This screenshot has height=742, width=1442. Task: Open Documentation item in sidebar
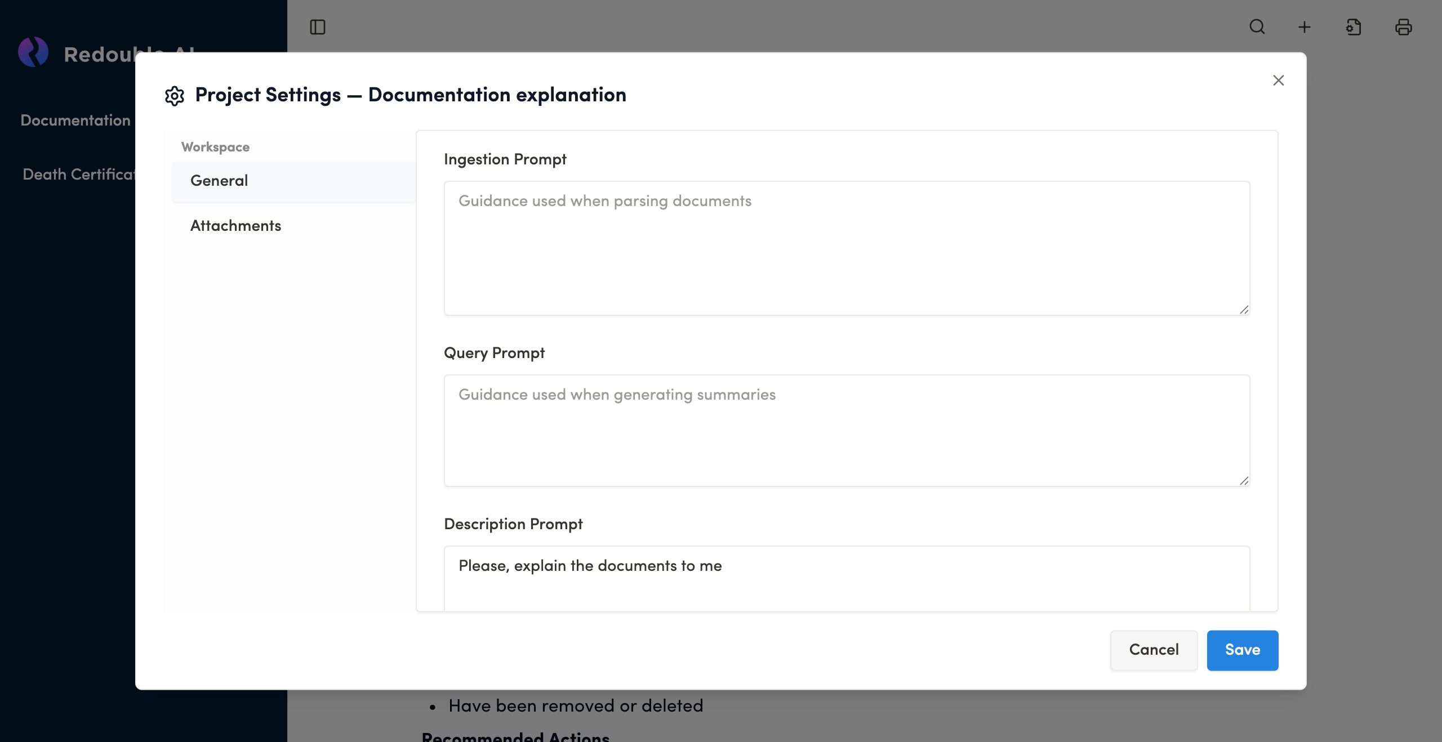tap(75, 120)
